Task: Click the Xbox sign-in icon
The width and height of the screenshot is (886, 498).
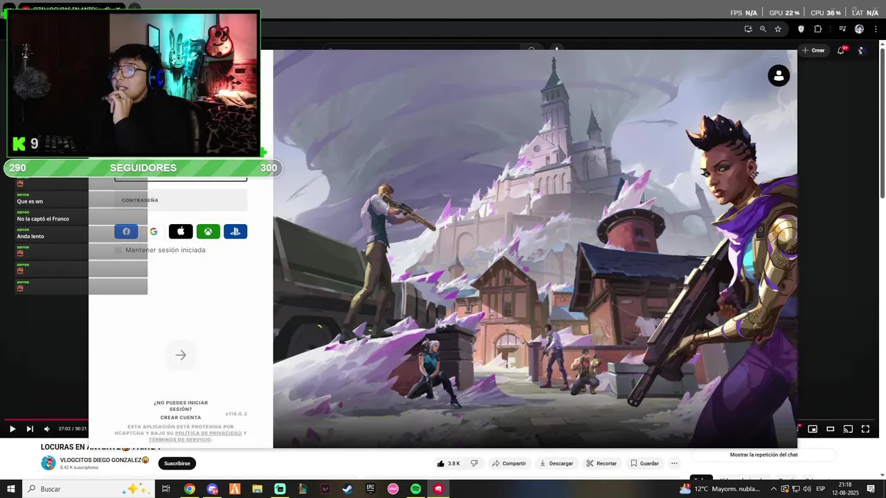Action: [x=208, y=232]
